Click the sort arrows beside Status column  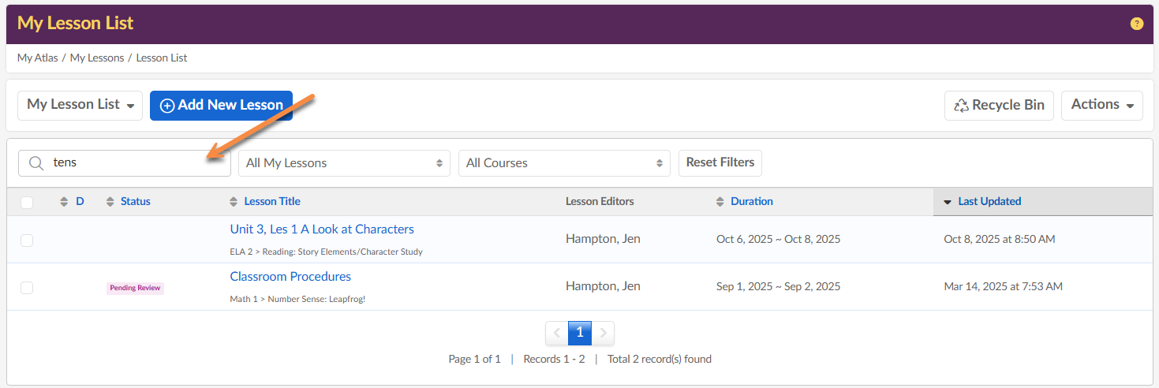110,202
